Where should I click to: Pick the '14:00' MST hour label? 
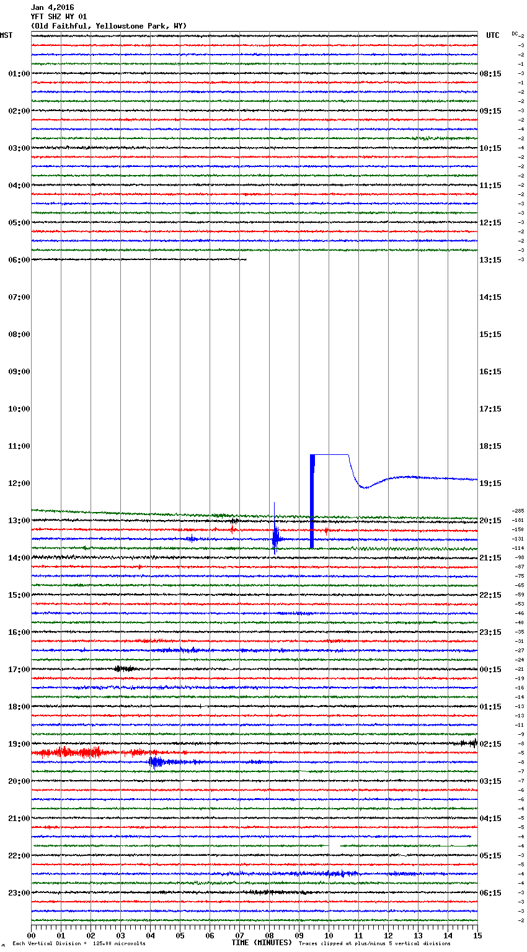[19, 558]
